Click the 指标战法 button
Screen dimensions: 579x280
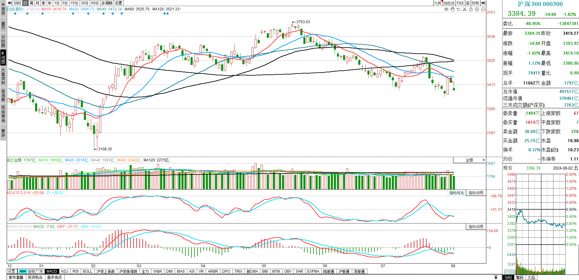456,193
